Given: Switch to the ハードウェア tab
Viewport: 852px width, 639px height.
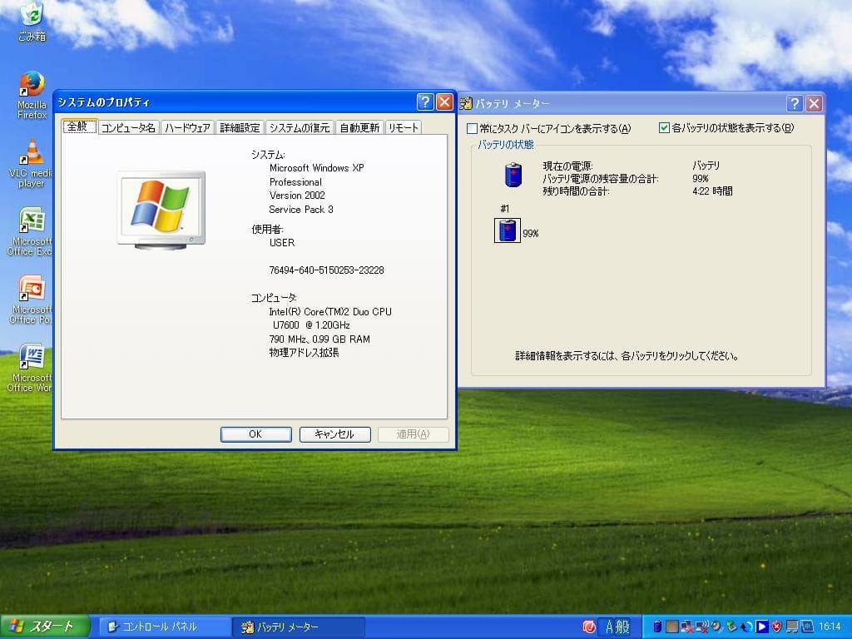Looking at the screenshot, I should [187, 127].
